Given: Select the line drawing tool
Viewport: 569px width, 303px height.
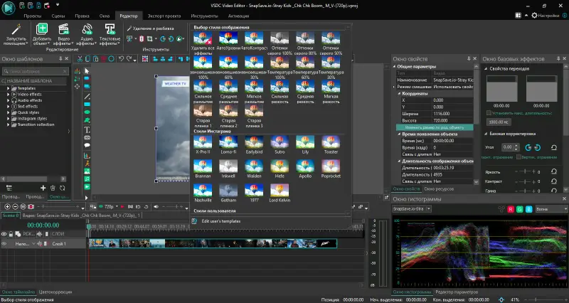Looking at the screenshot, I should [87, 97].
